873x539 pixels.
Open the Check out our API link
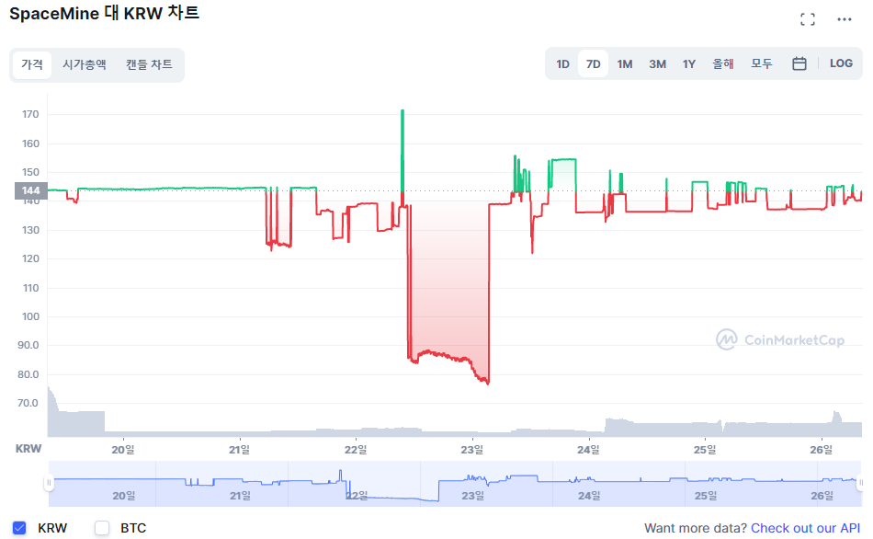point(805,528)
